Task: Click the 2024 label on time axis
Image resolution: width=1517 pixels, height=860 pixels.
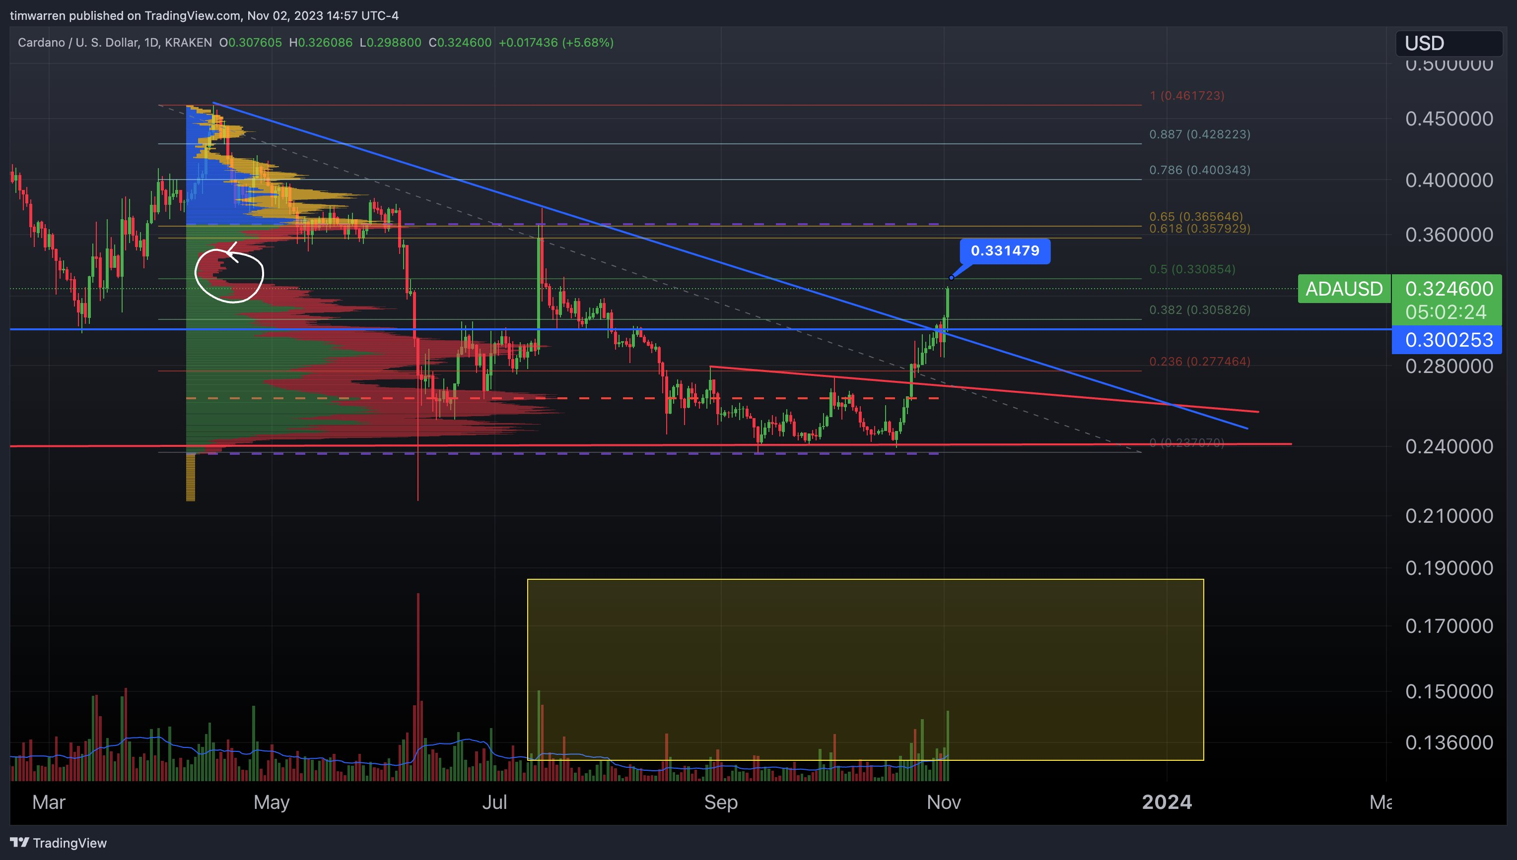Action: coord(1167,802)
